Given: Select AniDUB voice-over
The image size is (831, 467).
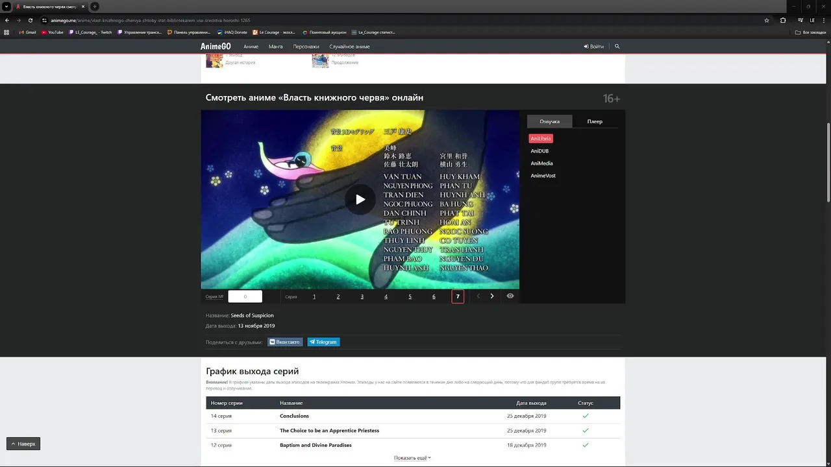Looking at the screenshot, I should click(x=540, y=151).
